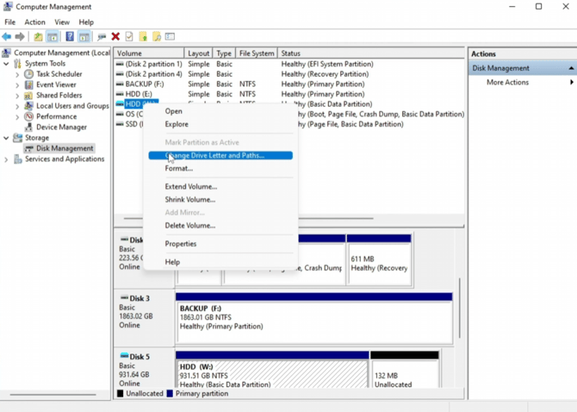The width and height of the screenshot is (577, 412).
Task: Click the folder with magnifier toolbar icon
Action: (x=157, y=37)
